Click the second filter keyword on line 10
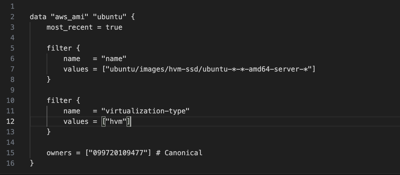 coord(59,101)
